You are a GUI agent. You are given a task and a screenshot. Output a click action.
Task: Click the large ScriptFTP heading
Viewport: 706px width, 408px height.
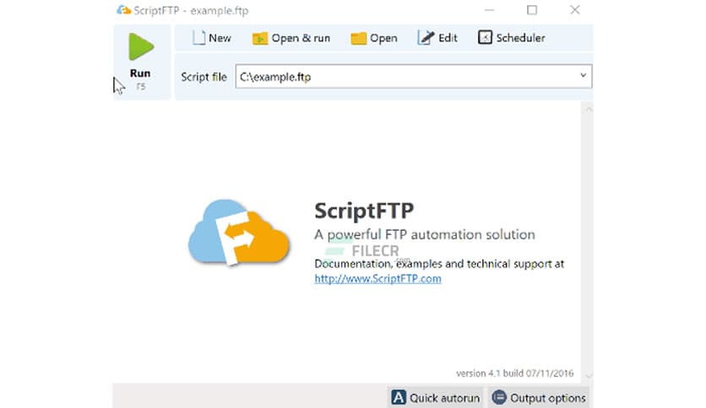pyautogui.click(x=364, y=211)
